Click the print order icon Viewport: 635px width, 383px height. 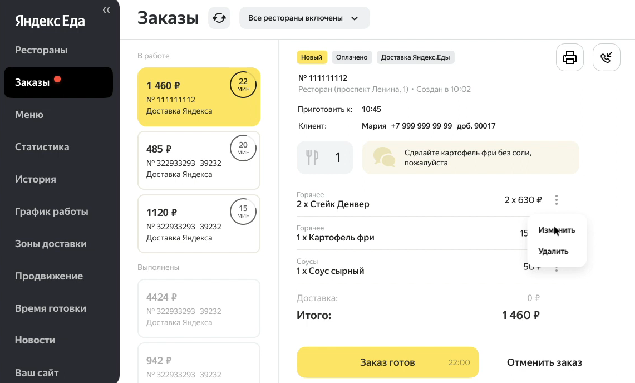tap(570, 57)
